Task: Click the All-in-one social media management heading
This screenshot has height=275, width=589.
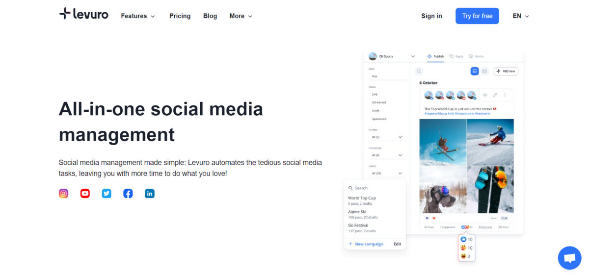Action: pos(161,122)
